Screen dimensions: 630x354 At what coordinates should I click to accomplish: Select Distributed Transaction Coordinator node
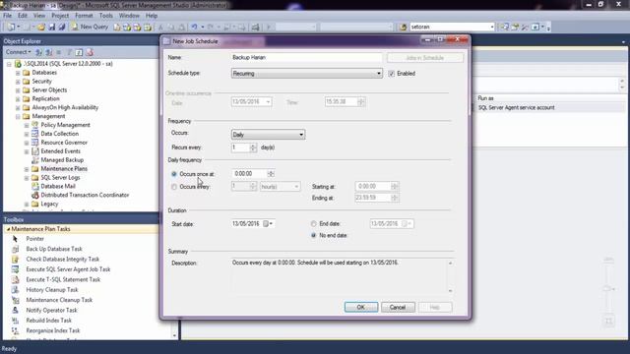pos(85,195)
